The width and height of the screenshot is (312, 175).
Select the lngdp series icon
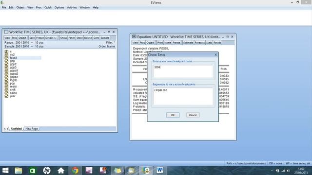click(6, 80)
